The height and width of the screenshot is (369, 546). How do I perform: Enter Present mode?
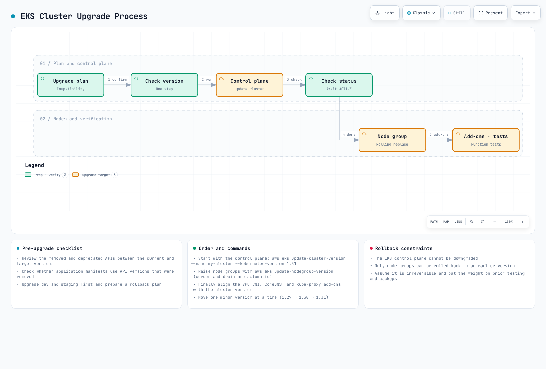(490, 13)
